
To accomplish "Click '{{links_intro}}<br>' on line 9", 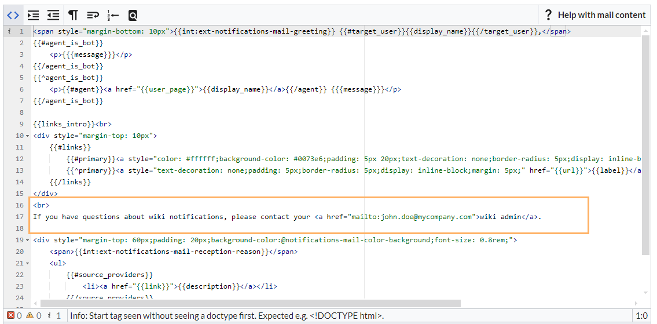I will coord(72,124).
